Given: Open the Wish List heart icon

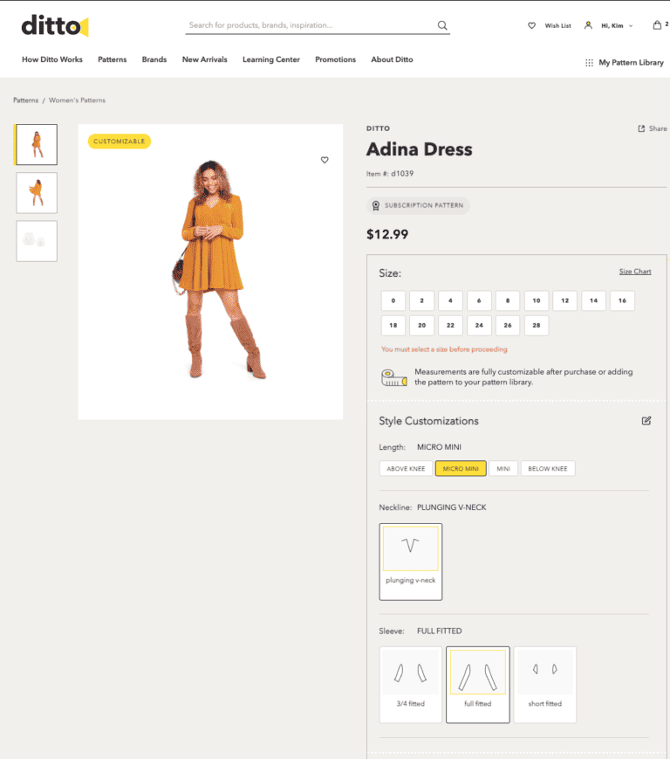Looking at the screenshot, I should 531,25.
